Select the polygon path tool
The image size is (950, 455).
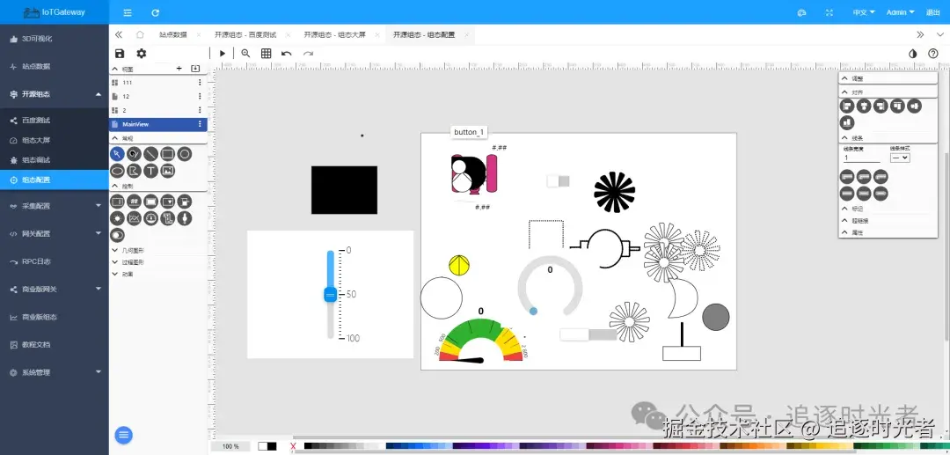[x=134, y=171]
